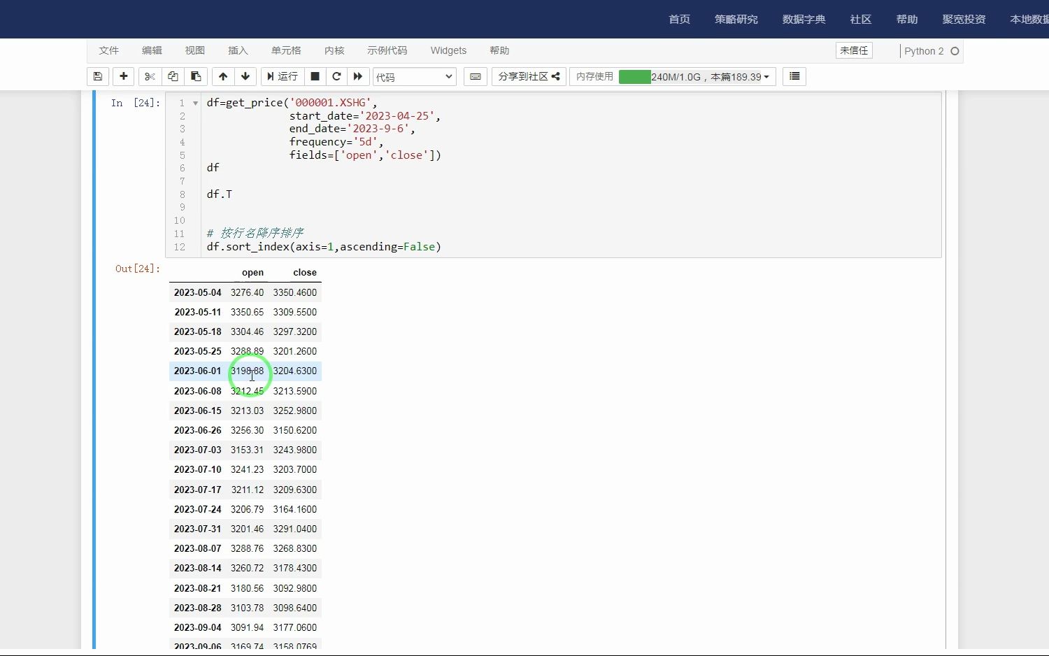
Task: Open the 内核 menu
Action: [334, 50]
